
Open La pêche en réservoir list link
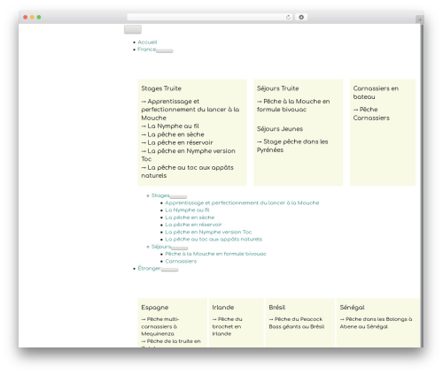click(x=193, y=225)
